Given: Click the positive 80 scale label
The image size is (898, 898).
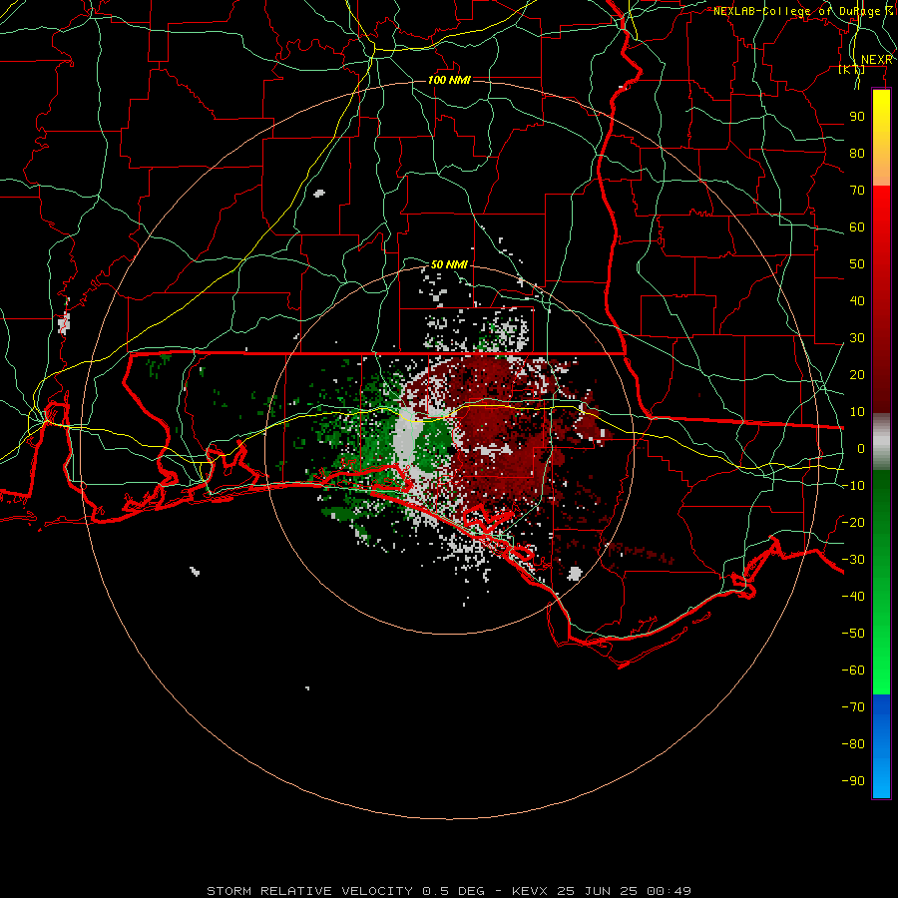Looking at the screenshot, I should tap(857, 154).
